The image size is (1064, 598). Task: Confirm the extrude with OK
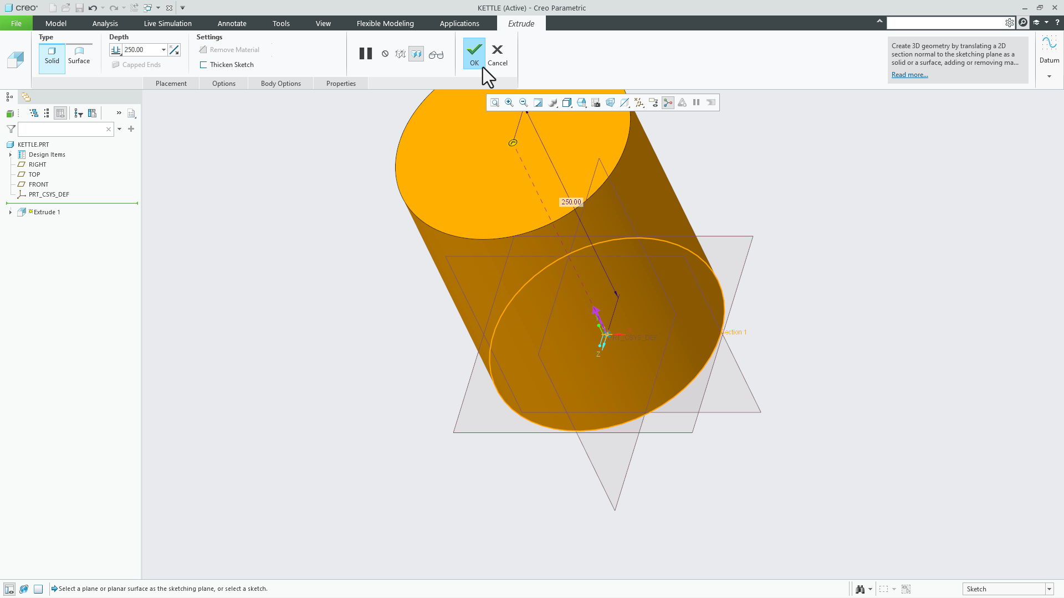point(474,53)
